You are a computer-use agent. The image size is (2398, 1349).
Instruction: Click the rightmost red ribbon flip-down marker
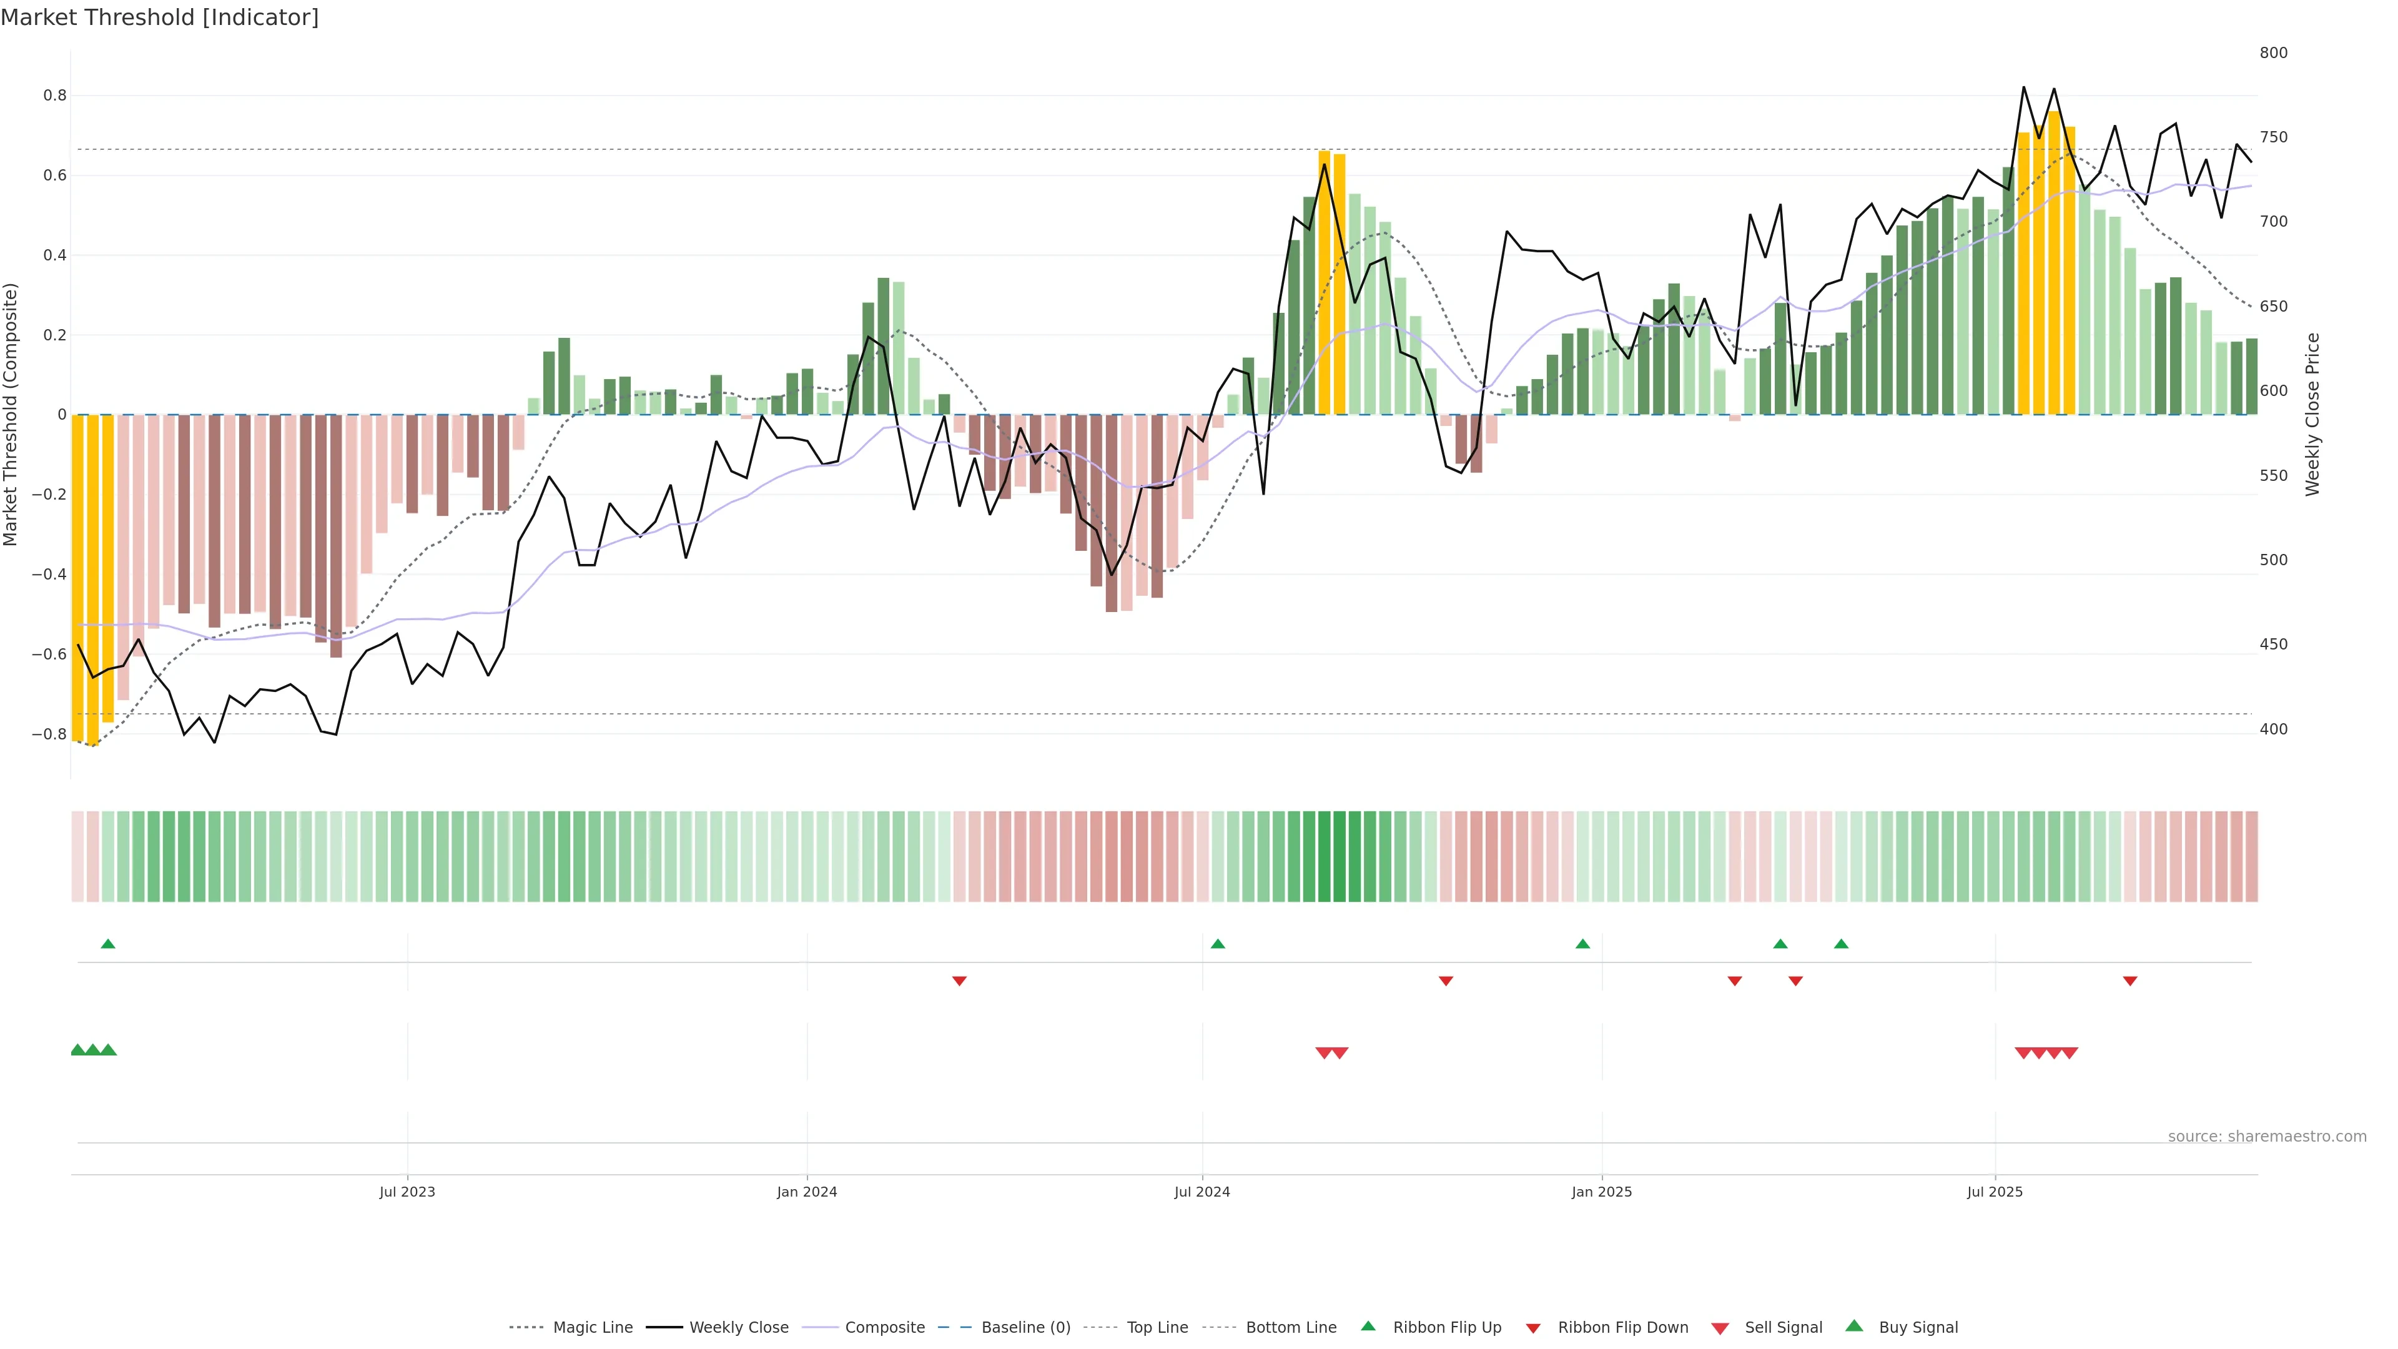click(2130, 981)
